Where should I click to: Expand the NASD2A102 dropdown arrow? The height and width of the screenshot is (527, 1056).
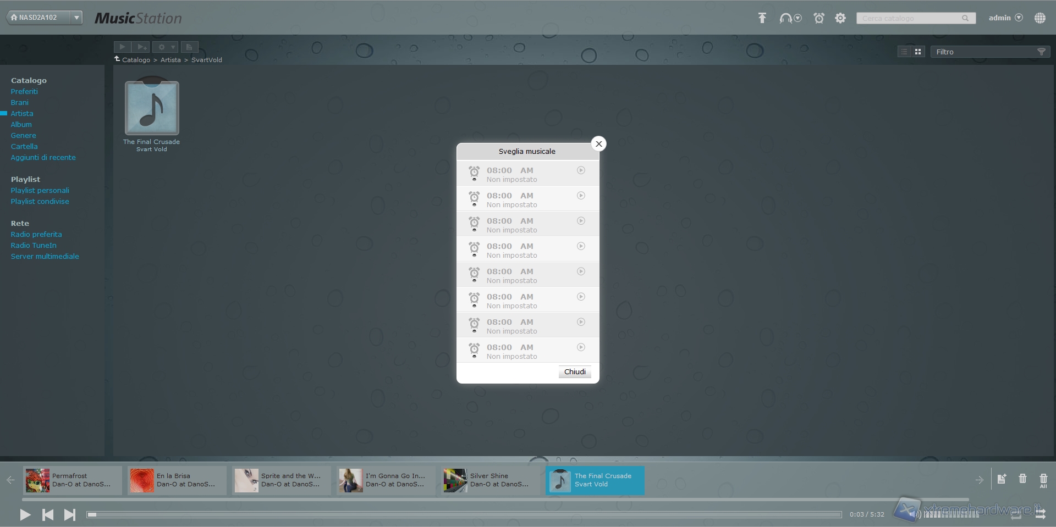[77, 18]
